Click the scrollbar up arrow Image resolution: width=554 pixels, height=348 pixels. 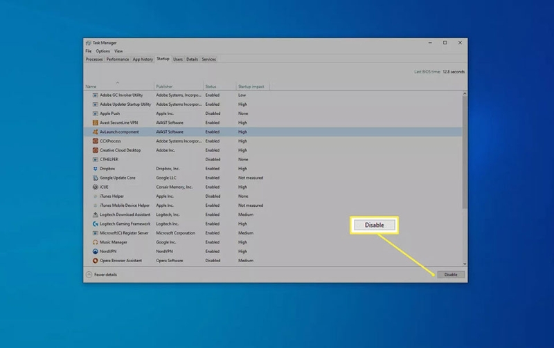[465, 93]
